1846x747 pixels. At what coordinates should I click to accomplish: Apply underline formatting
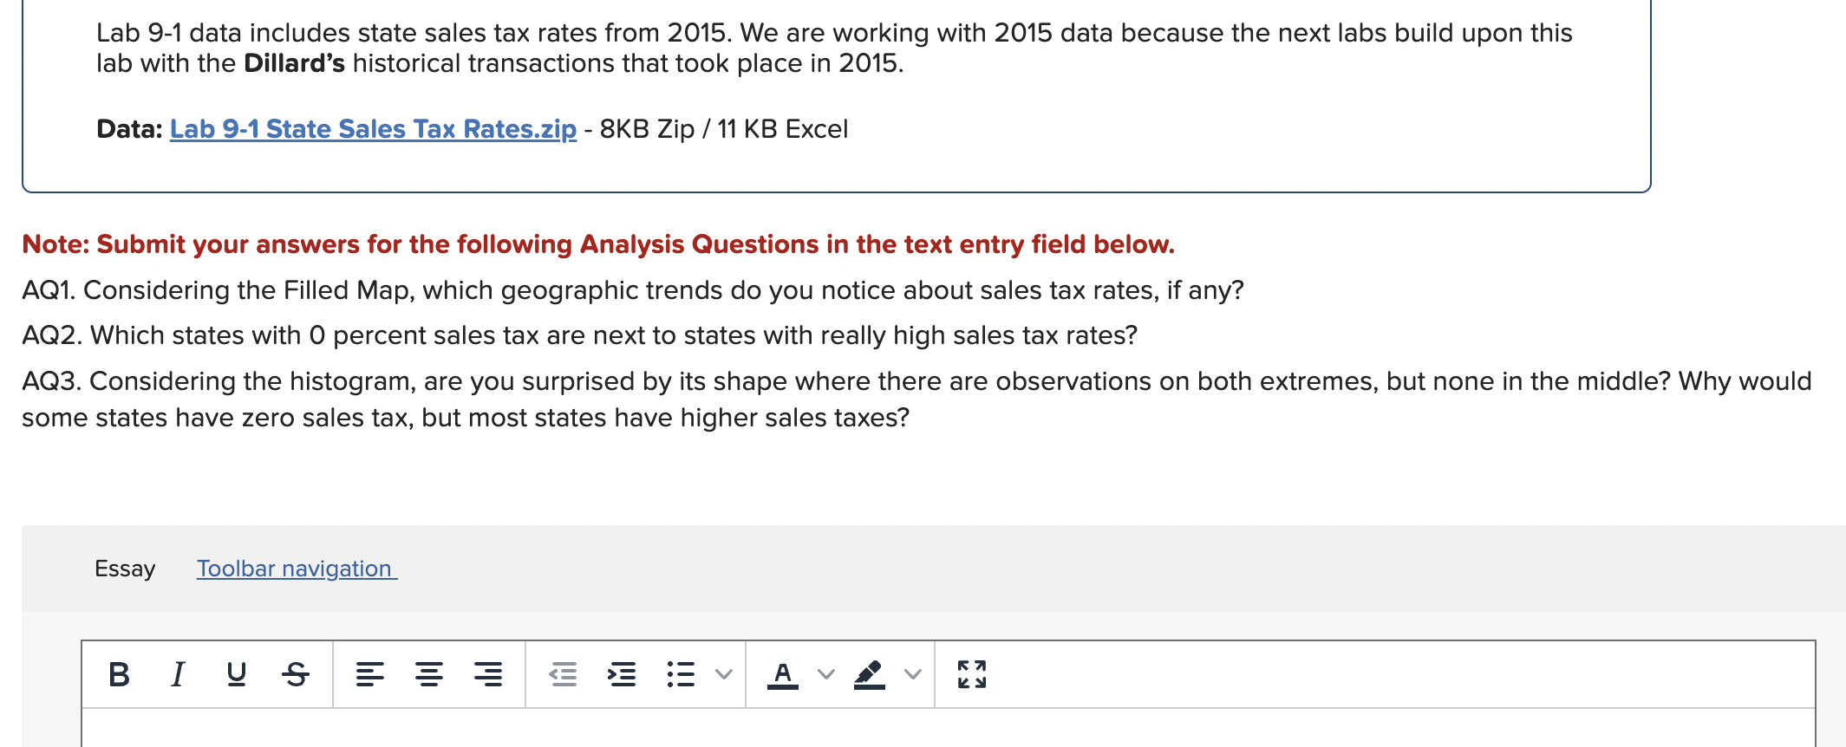tap(237, 675)
